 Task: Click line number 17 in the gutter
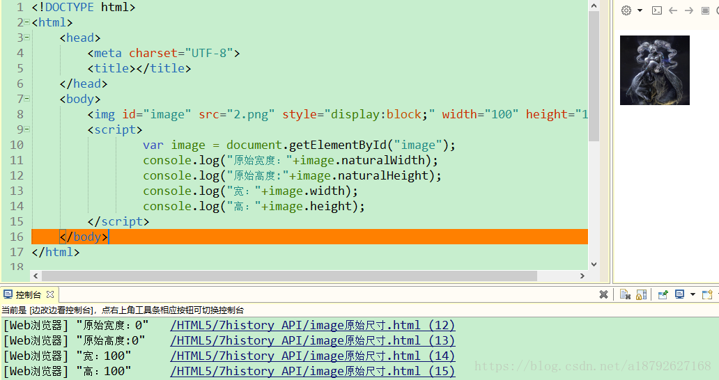[17, 252]
